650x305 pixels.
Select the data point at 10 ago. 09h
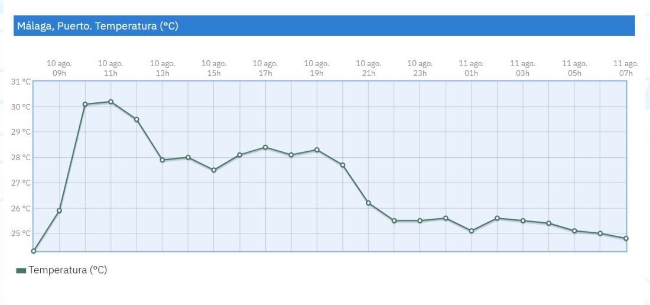[59, 210]
